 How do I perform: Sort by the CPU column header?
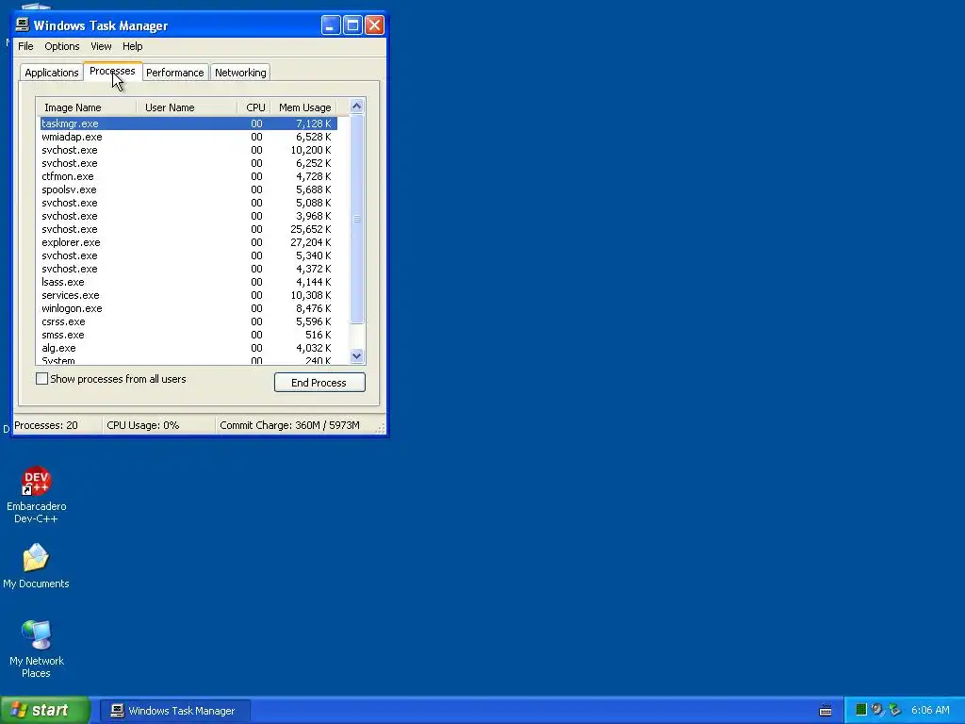click(254, 107)
